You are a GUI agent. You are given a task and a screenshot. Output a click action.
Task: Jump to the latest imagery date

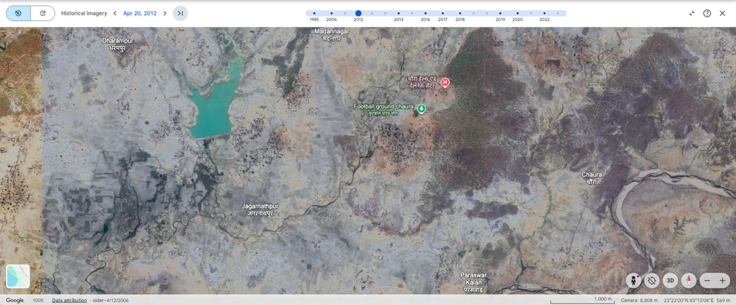180,13
